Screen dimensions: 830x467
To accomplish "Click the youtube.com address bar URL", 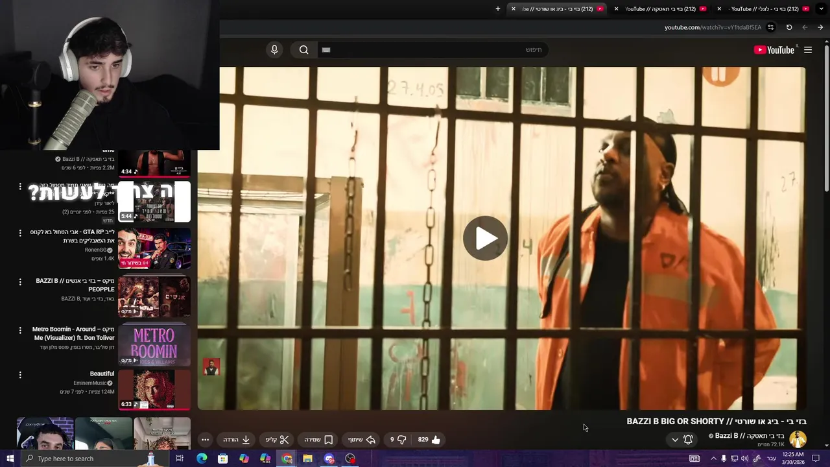I will tap(713, 27).
